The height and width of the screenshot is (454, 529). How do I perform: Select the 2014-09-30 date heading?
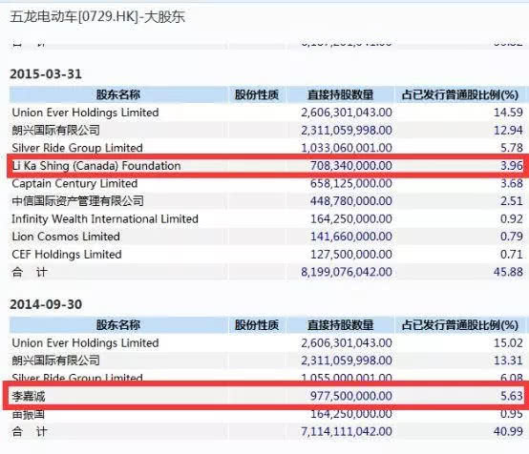click(46, 304)
